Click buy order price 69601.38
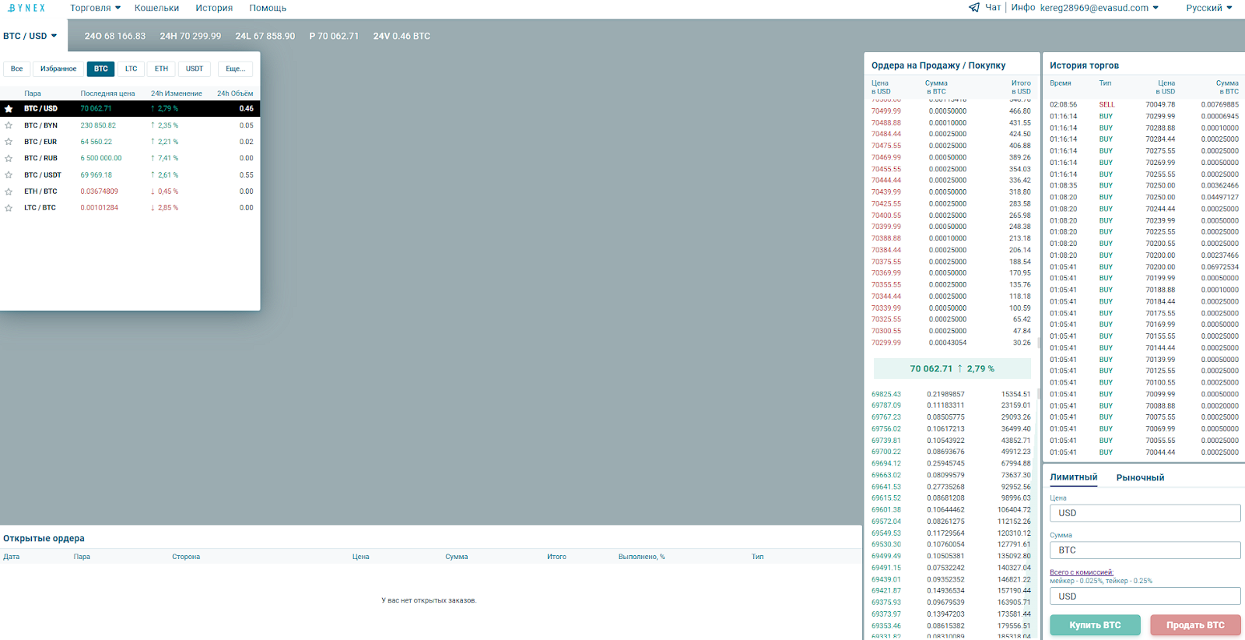Viewport: 1245px width, 640px height. point(886,510)
